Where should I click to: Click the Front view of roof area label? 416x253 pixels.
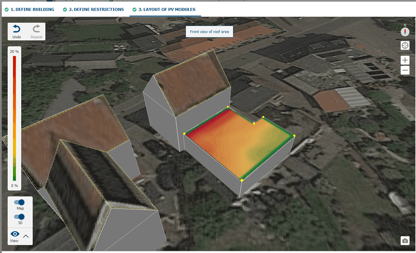210,32
